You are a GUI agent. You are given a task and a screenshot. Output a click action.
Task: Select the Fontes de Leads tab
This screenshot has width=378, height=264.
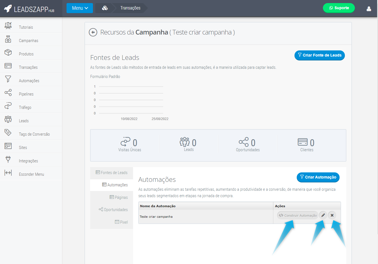[x=112, y=173]
